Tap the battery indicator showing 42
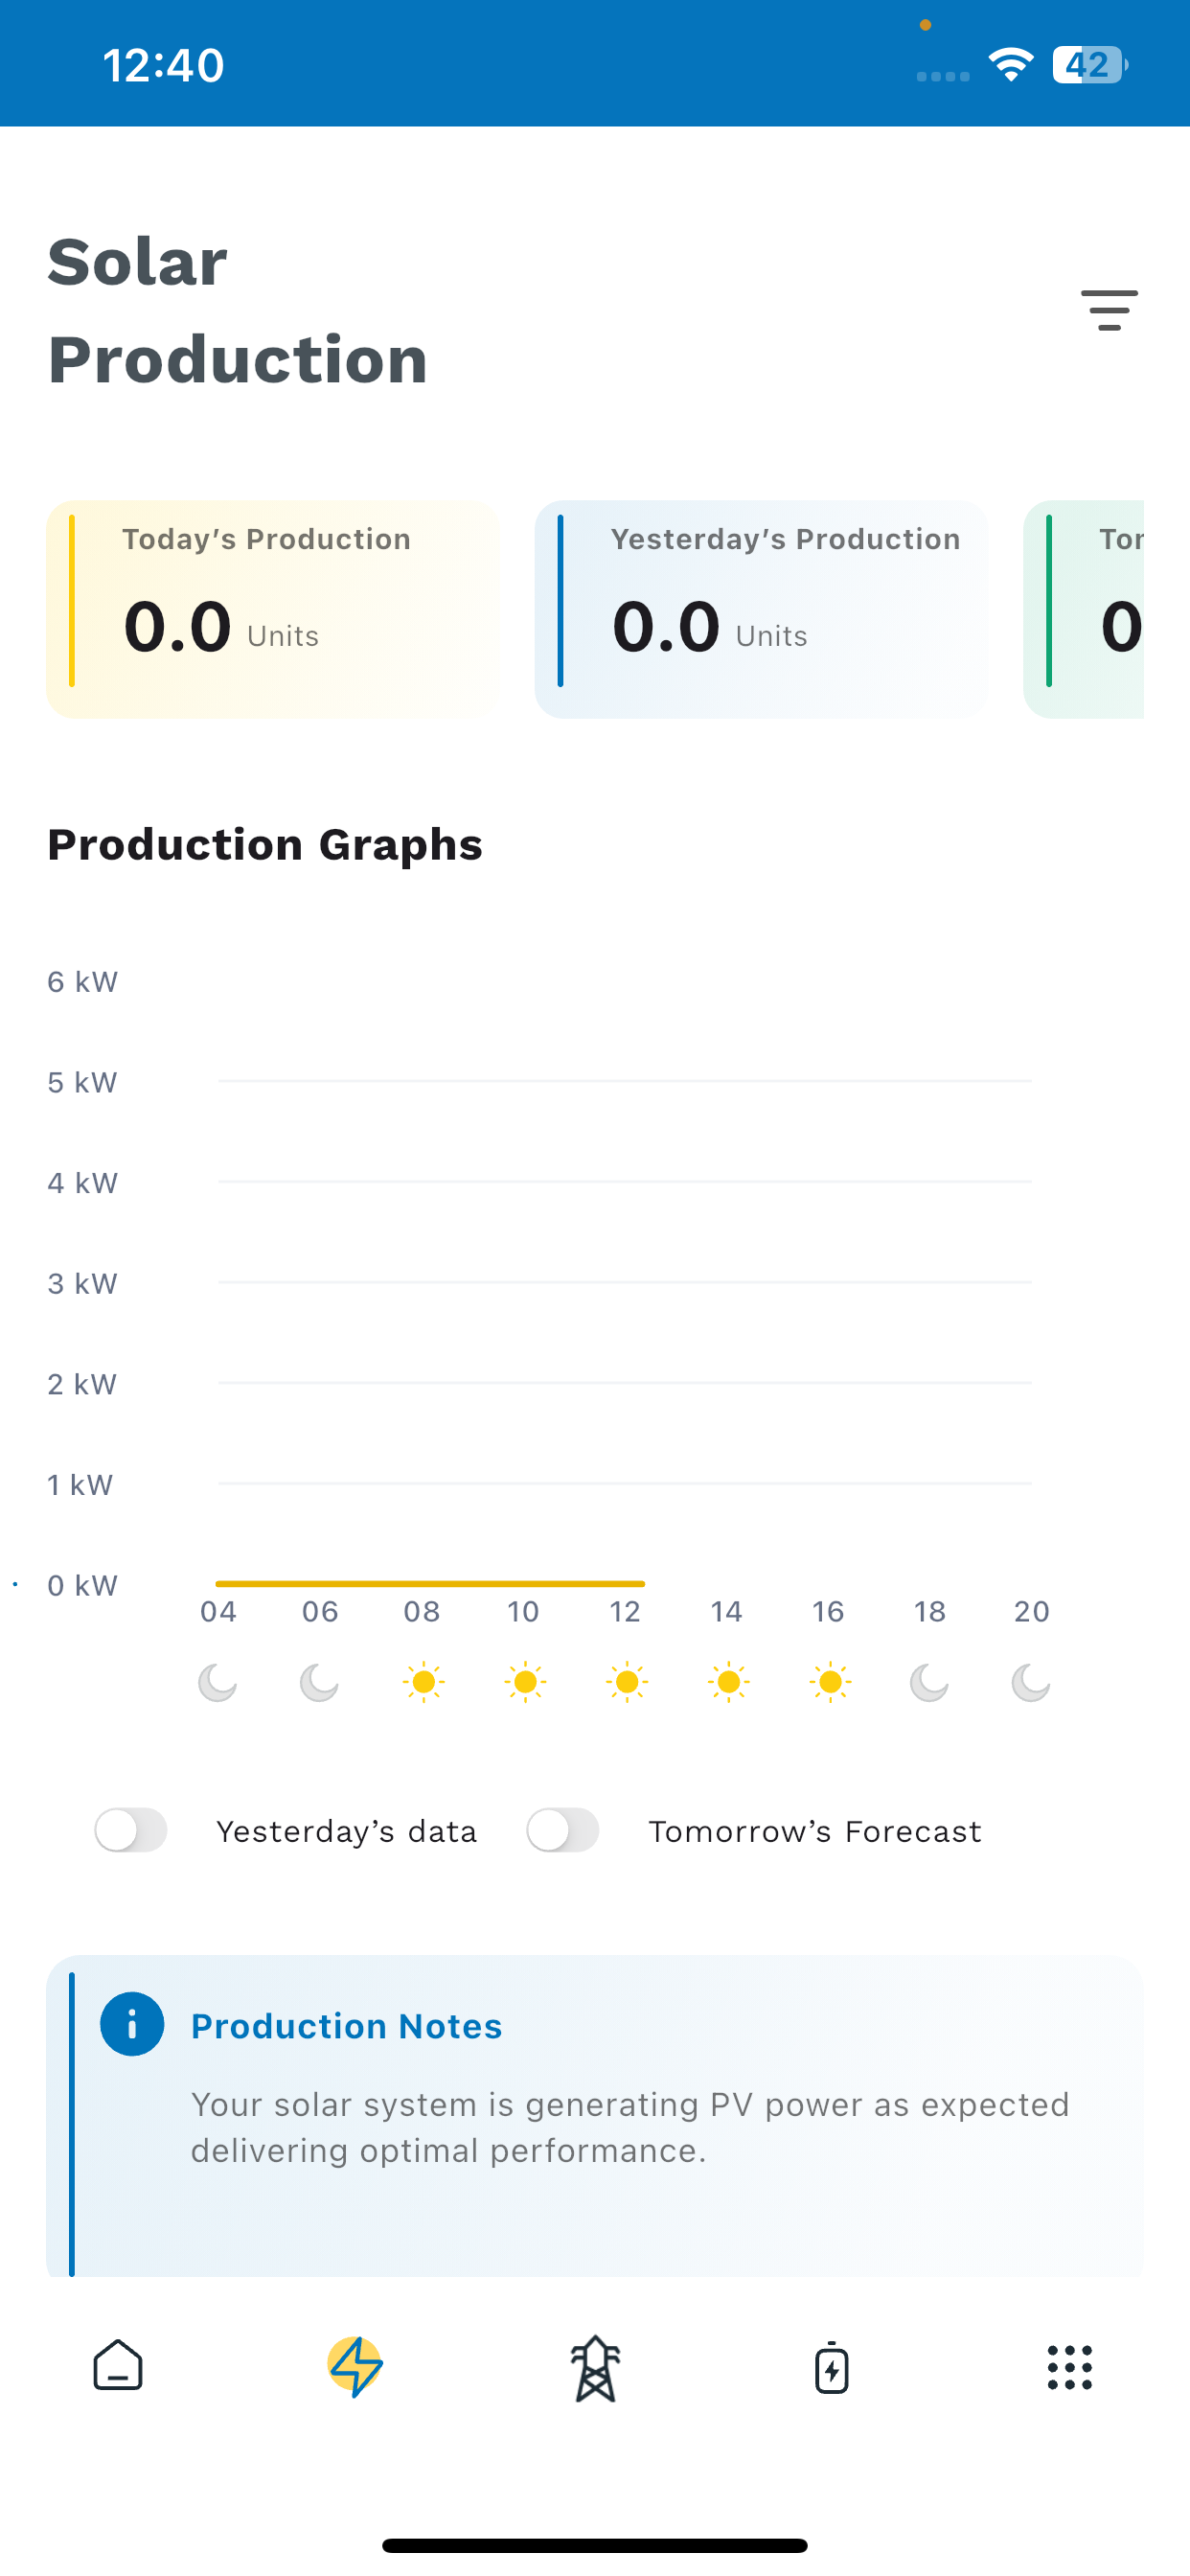Image resolution: width=1190 pixels, height=2576 pixels. [1090, 65]
